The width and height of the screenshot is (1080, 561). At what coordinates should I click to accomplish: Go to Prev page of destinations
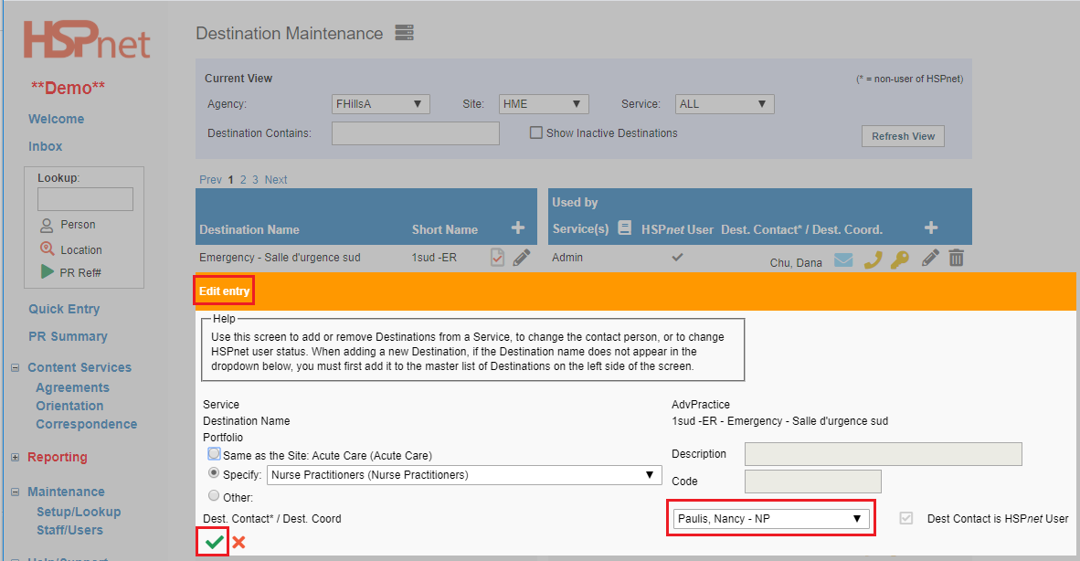210,180
